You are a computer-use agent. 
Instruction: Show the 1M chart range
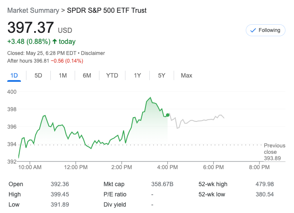click(x=63, y=75)
